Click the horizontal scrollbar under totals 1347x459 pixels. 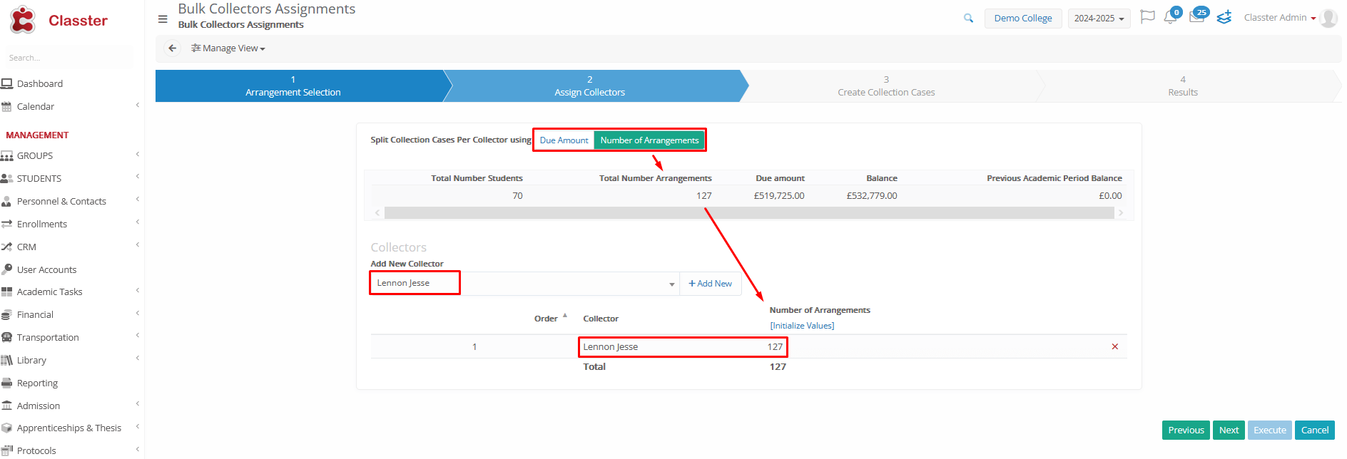(x=748, y=213)
